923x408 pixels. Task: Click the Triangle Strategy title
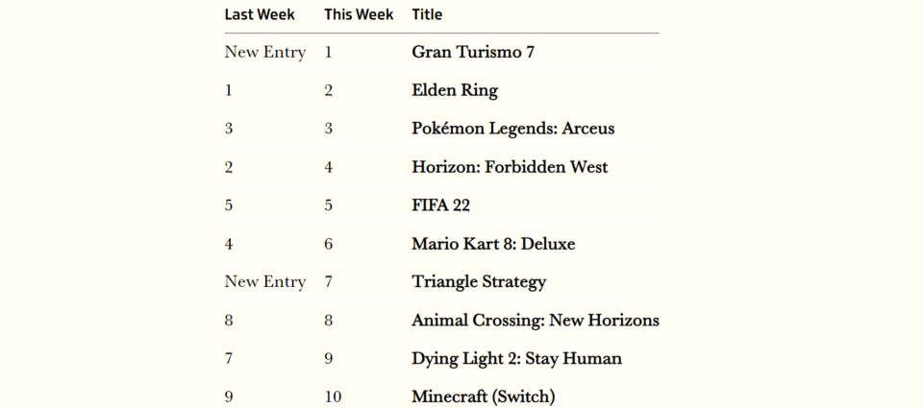[x=479, y=282]
